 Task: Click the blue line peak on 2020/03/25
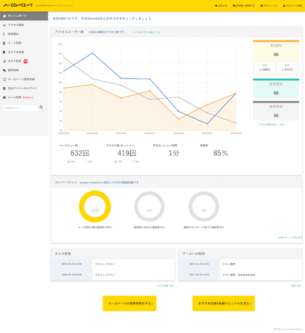(x=92, y=53)
